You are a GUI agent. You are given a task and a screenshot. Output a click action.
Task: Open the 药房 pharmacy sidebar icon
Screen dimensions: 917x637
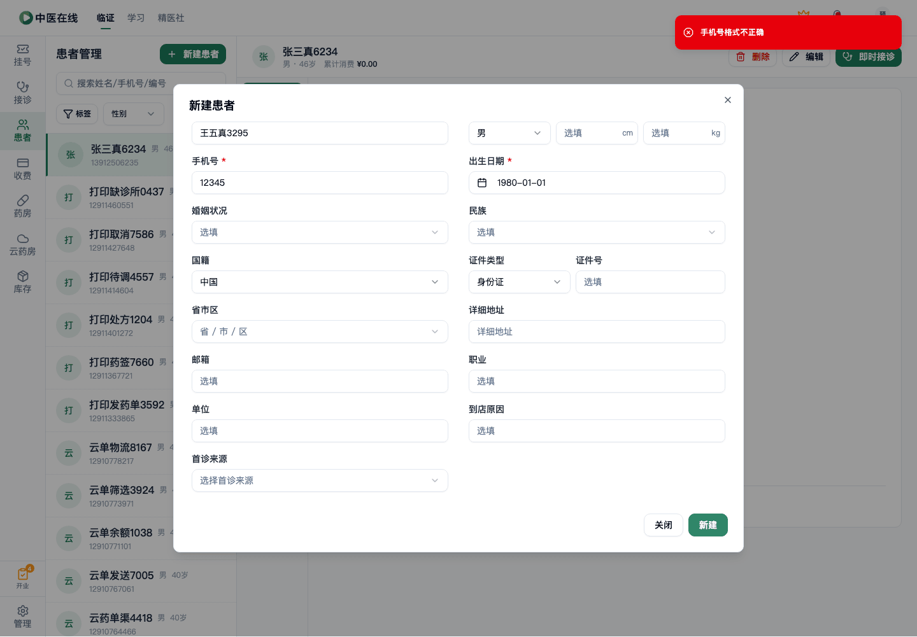click(22, 207)
